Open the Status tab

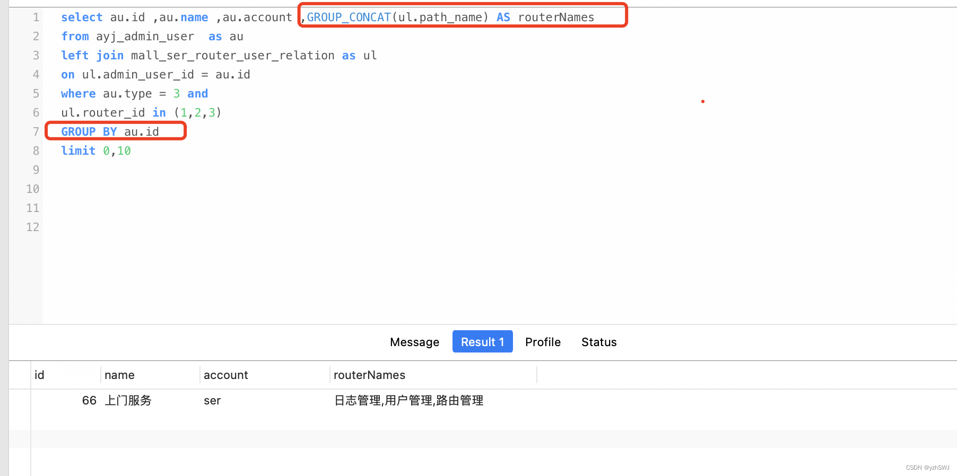pos(599,342)
